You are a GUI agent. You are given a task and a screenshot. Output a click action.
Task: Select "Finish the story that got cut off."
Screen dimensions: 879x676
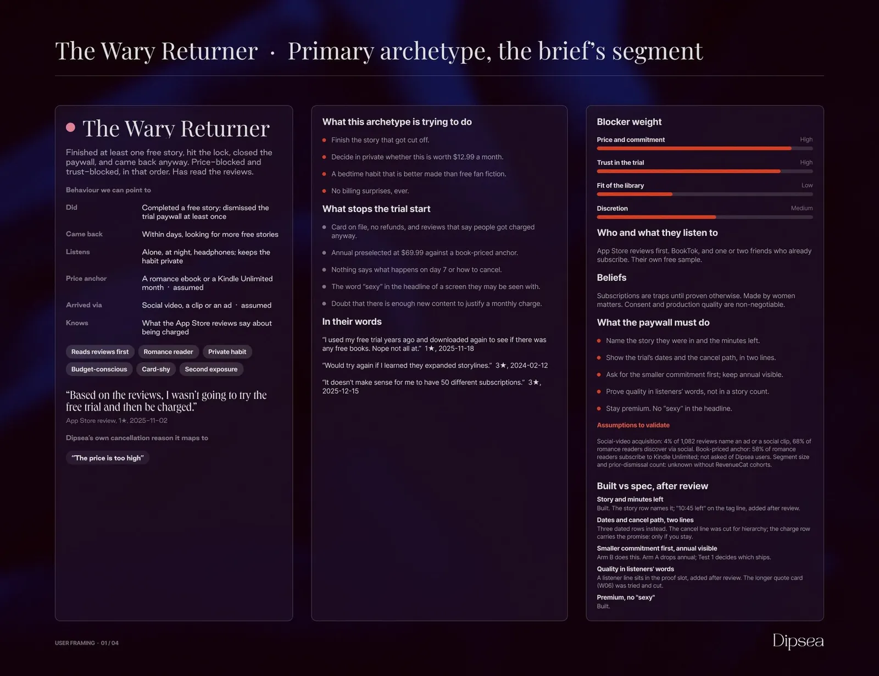(x=380, y=140)
